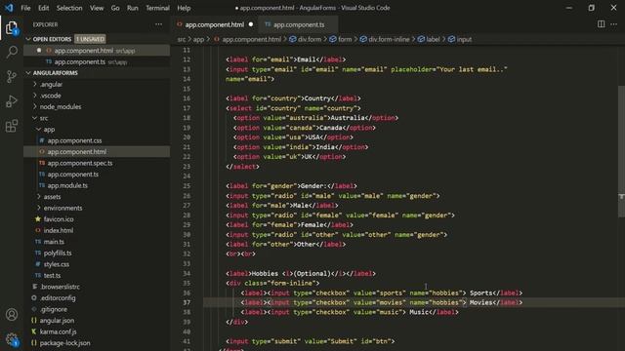625x351 pixels.
Task: Switch to the app.component.html editor tab
Action: pyautogui.click(x=215, y=24)
